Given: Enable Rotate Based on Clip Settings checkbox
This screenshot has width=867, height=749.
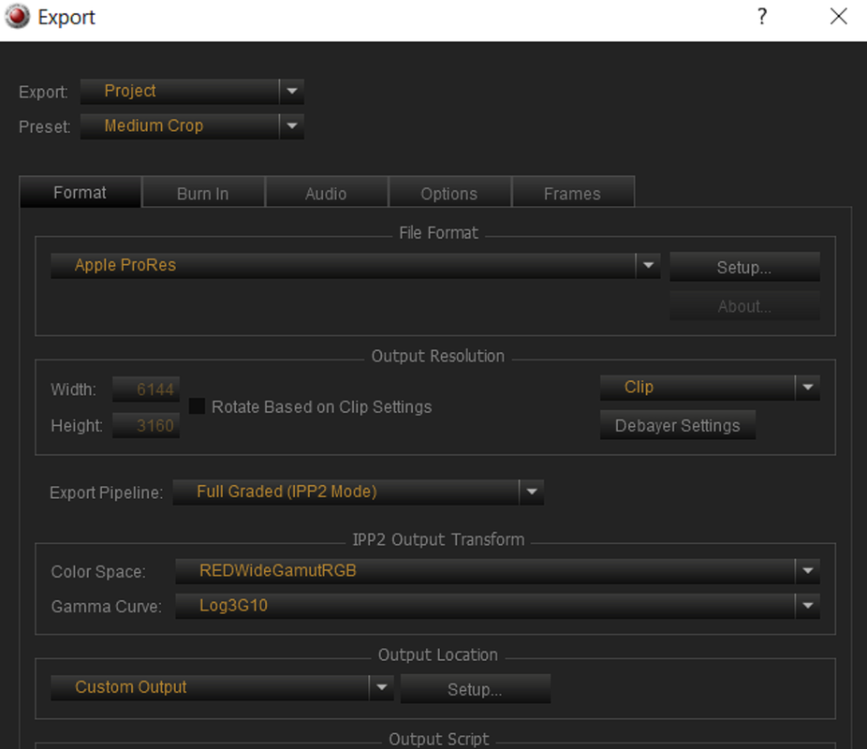Looking at the screenshot, I should pos(198,406).
